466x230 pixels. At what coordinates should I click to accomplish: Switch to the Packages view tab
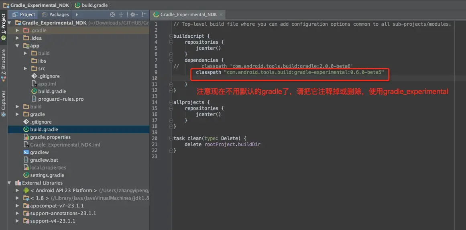(x=55, y=14)
